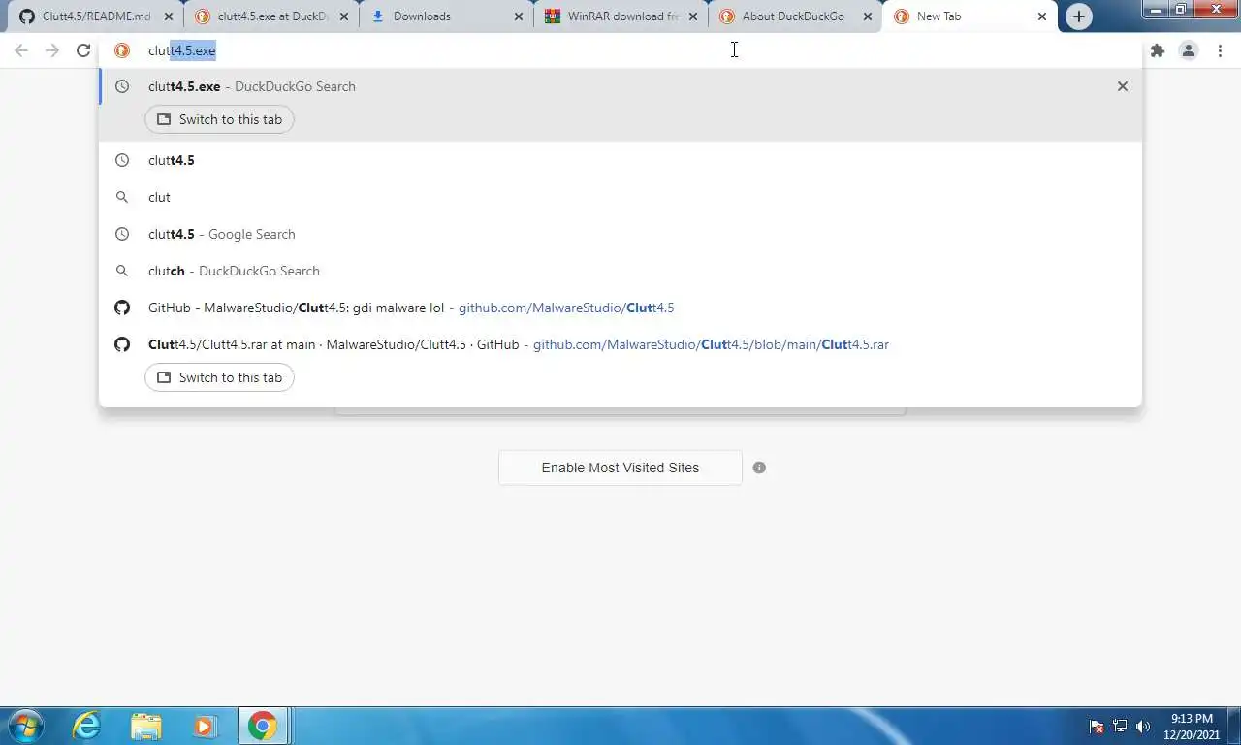Click Switch to this tab under clutt4.5.exe
The width and height of the screenshot is (1241, 745).
tap(219, 119)
